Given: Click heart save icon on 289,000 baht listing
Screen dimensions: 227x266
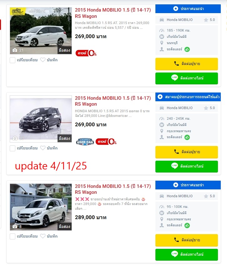Looking at the screenshot, I should [x=43, y=236].
